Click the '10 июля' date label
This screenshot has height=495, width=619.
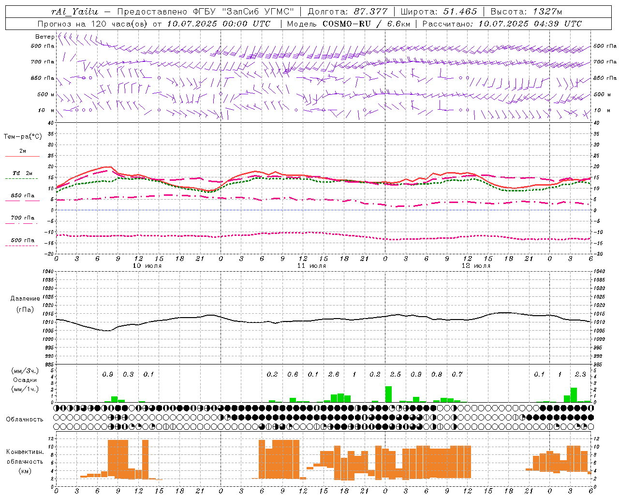click(147, 265)
